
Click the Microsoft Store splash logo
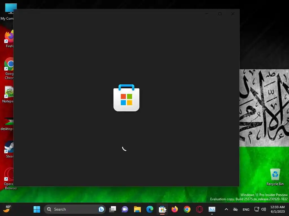126,98
